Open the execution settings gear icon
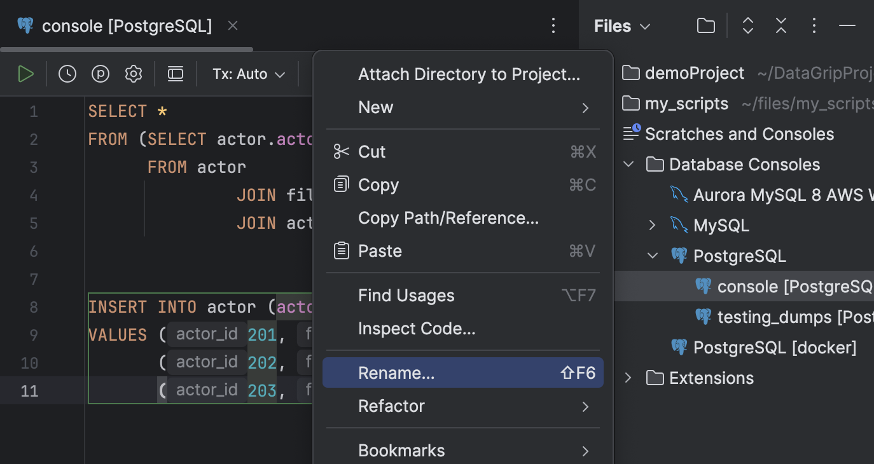This screenshot has width=874, height=464. pos(133,74)
